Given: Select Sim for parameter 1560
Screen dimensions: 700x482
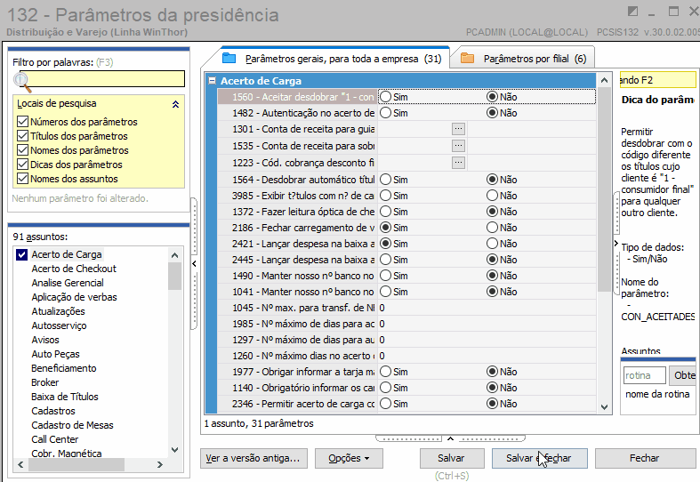Looking at the screenshot, I should pyautogui.click(x=386, y=97).
